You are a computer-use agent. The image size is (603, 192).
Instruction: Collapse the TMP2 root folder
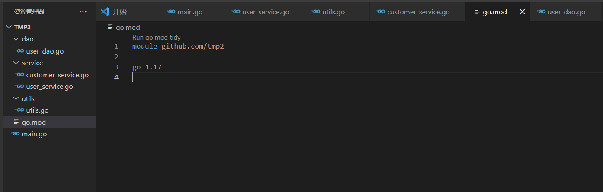9,27
